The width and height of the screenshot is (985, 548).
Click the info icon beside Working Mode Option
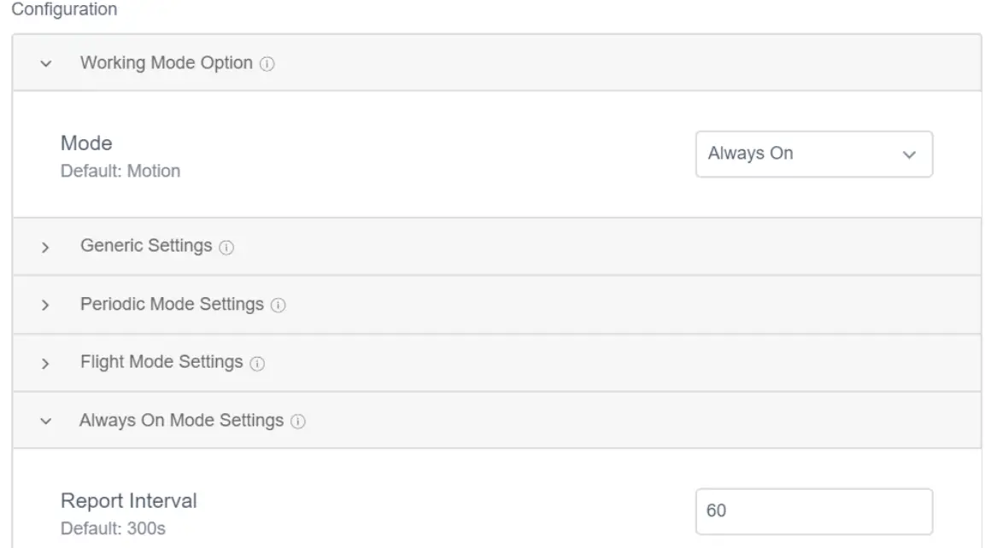(x=267, y=64)
